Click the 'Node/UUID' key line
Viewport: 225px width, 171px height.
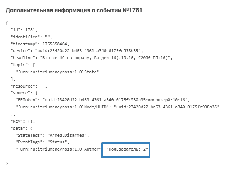pyautogui.click(x=117, y=107)
